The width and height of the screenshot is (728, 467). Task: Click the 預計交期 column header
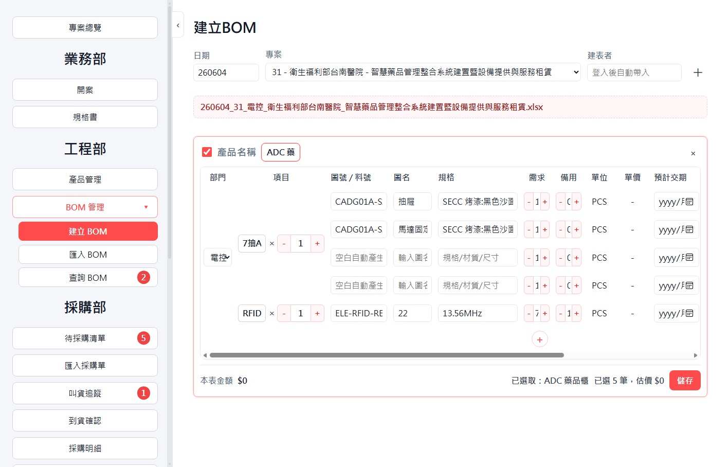670,177
